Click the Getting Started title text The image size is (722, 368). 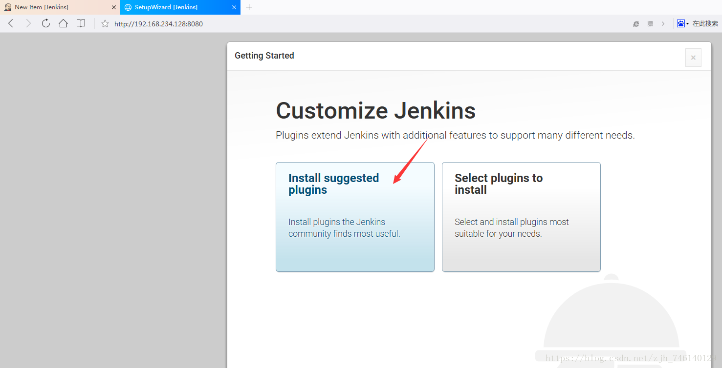[264, 56]
